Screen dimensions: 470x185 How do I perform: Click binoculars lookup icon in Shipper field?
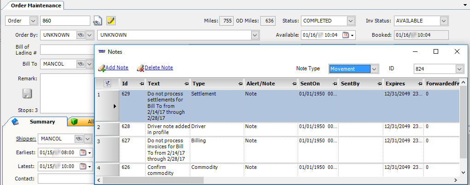tap(79, 139)
